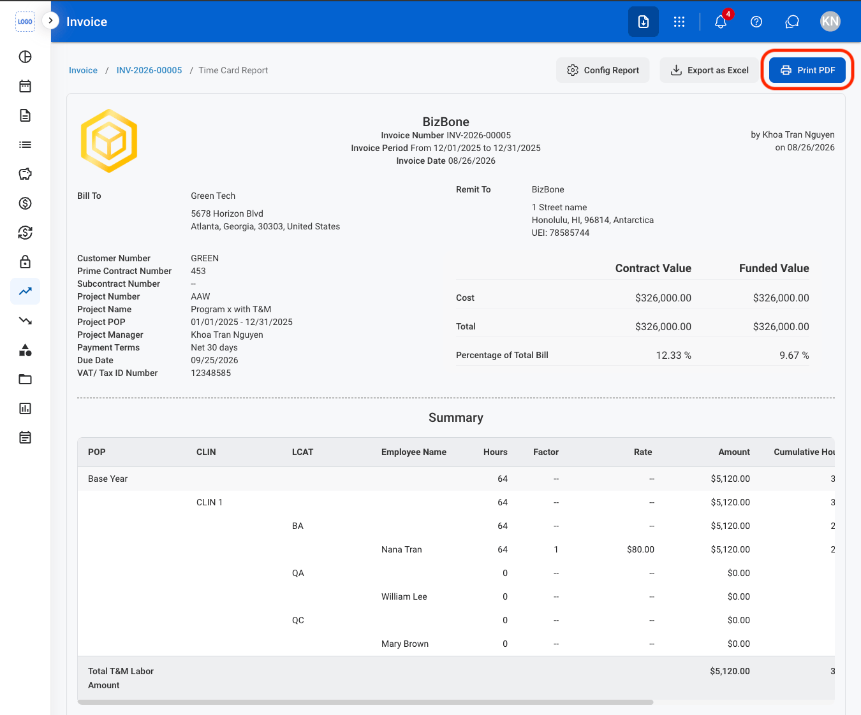Select the bar chart report sidebar icon
The height and width of the screenshot is (715, 861).
coord(25,408)
